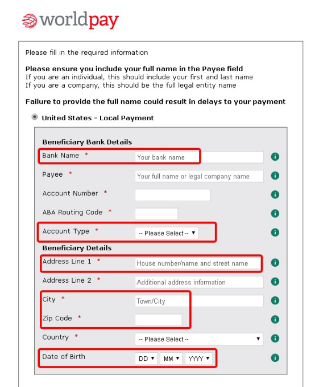Select the Account Number text box

pos(173,195)
